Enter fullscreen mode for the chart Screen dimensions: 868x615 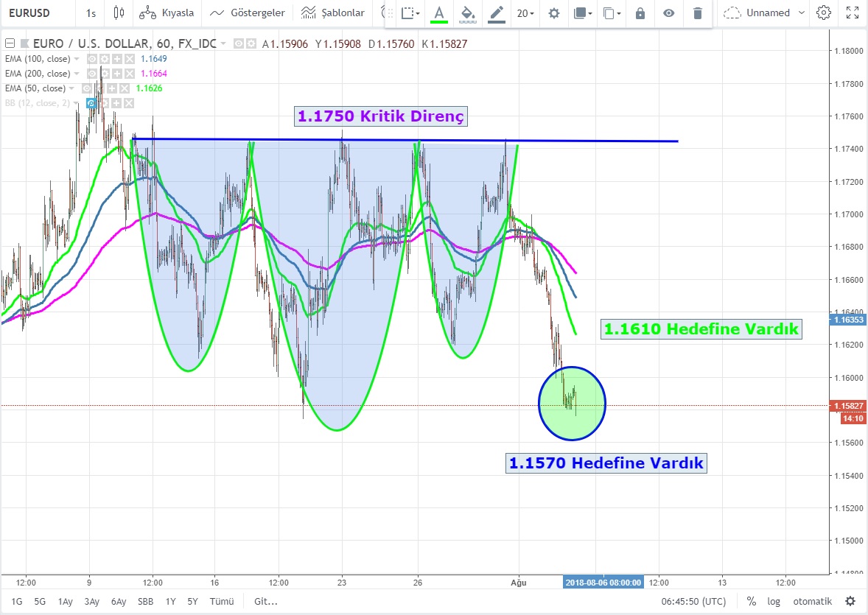click(852, 13)
